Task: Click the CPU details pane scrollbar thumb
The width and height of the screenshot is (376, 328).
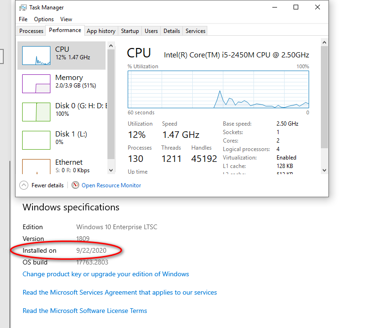Action: (x=324, y=97)
